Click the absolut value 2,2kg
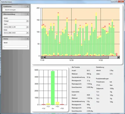The image size is (125, 114). [x=111, y=70]
